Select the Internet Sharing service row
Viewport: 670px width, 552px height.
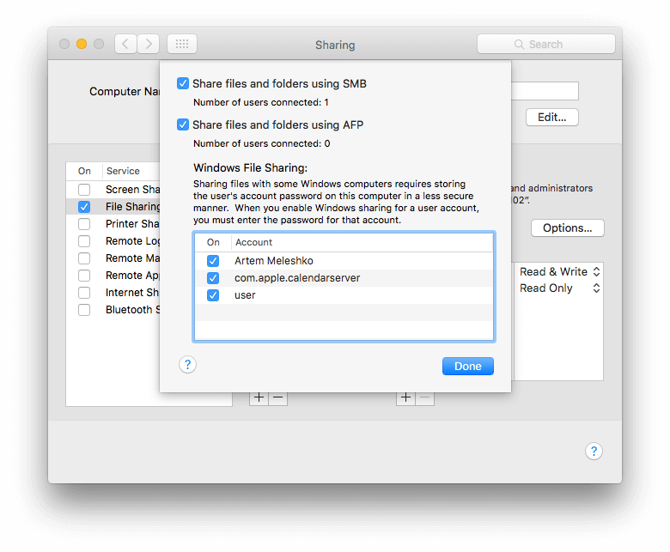click(x=113, y=293)
